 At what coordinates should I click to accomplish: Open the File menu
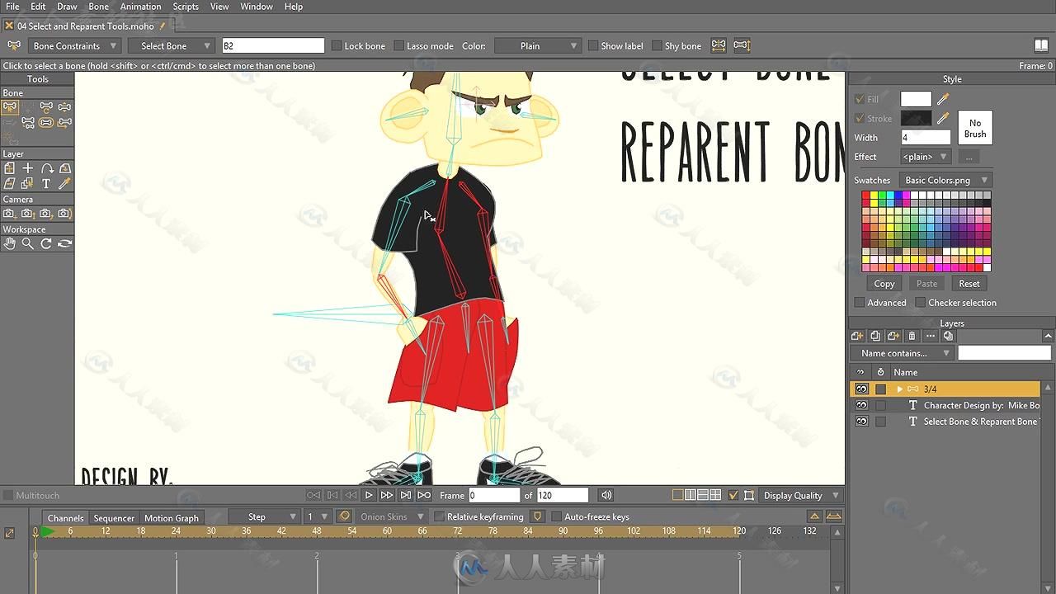pyautogui.click(x=12, y=7)
